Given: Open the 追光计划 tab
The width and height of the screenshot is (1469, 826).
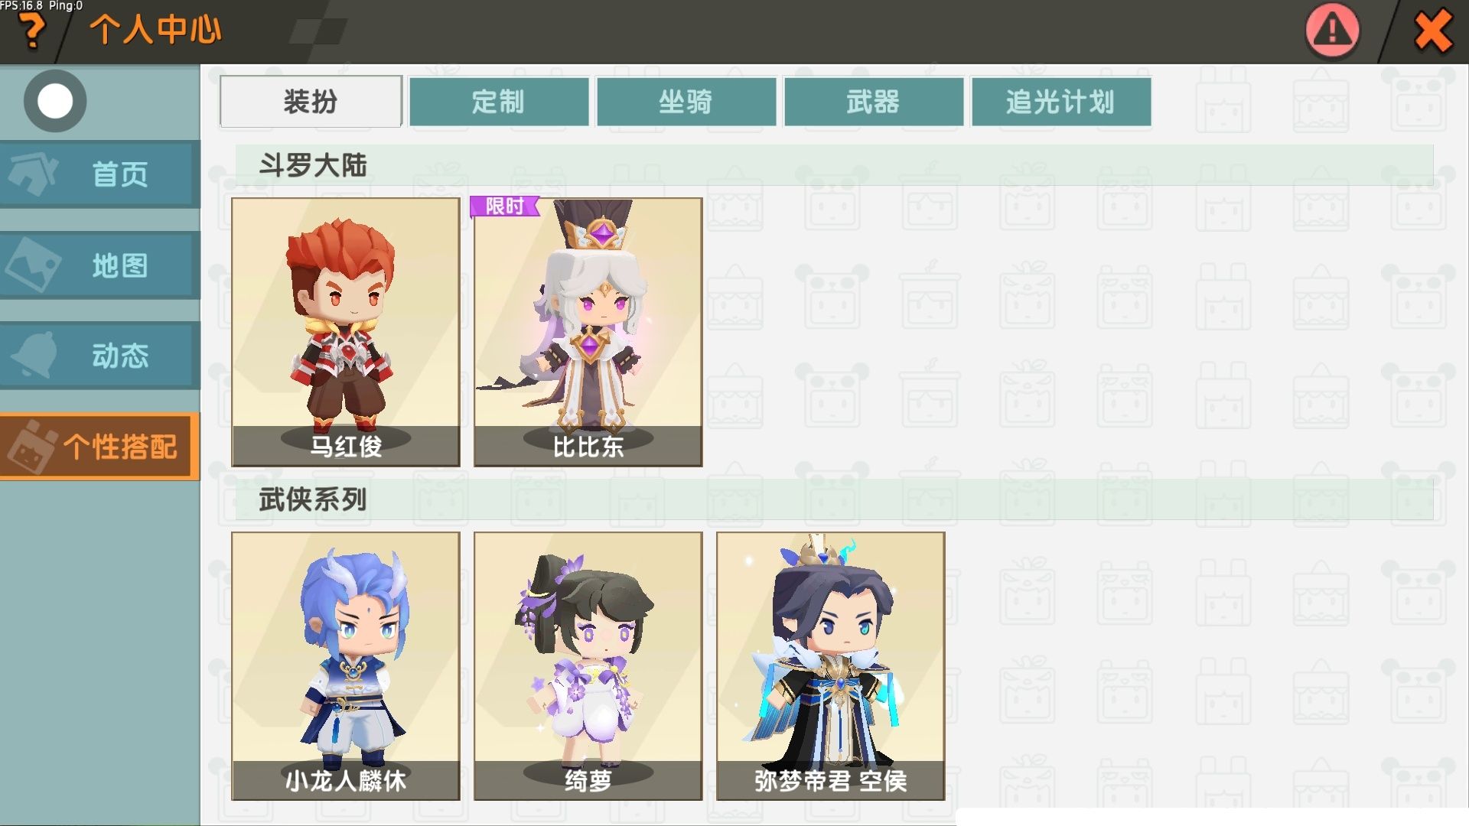Looking at the screenshot, I should [1061, 101].
